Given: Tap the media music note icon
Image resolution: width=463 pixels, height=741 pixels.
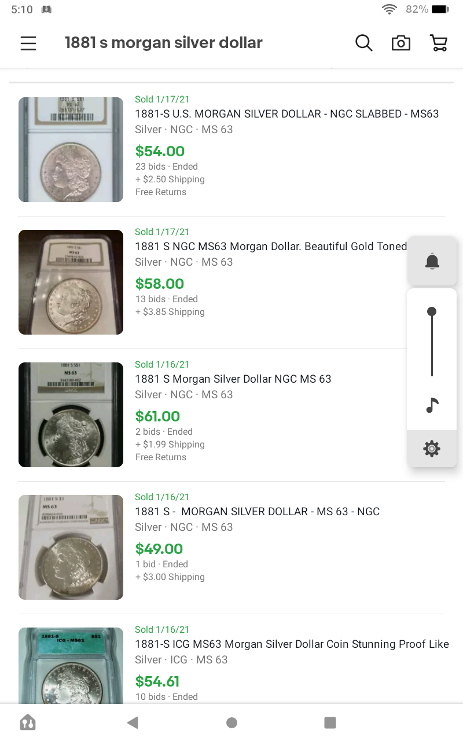Looking at the screenshot, I should click(432, 405).
